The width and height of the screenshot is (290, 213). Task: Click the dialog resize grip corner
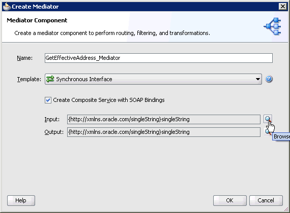pyautogui.click(x=286, y=209)
